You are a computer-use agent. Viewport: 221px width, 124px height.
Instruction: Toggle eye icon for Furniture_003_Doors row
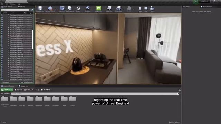[x=2, y=30]
